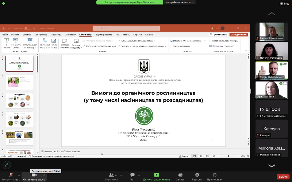Open the Главная ribbon tab
The height and width of the screenshot is (182, 292).
click(x=15, y=35)
